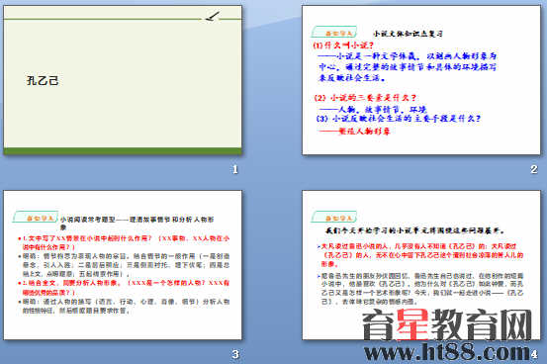
Task: Click the green badge icon on slide 3
Action: coord(35,217)
